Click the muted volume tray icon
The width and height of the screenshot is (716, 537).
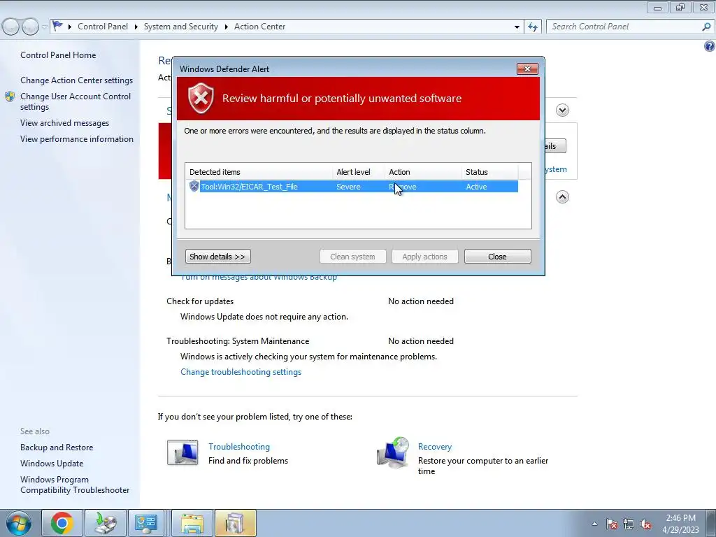coord(645,524)
